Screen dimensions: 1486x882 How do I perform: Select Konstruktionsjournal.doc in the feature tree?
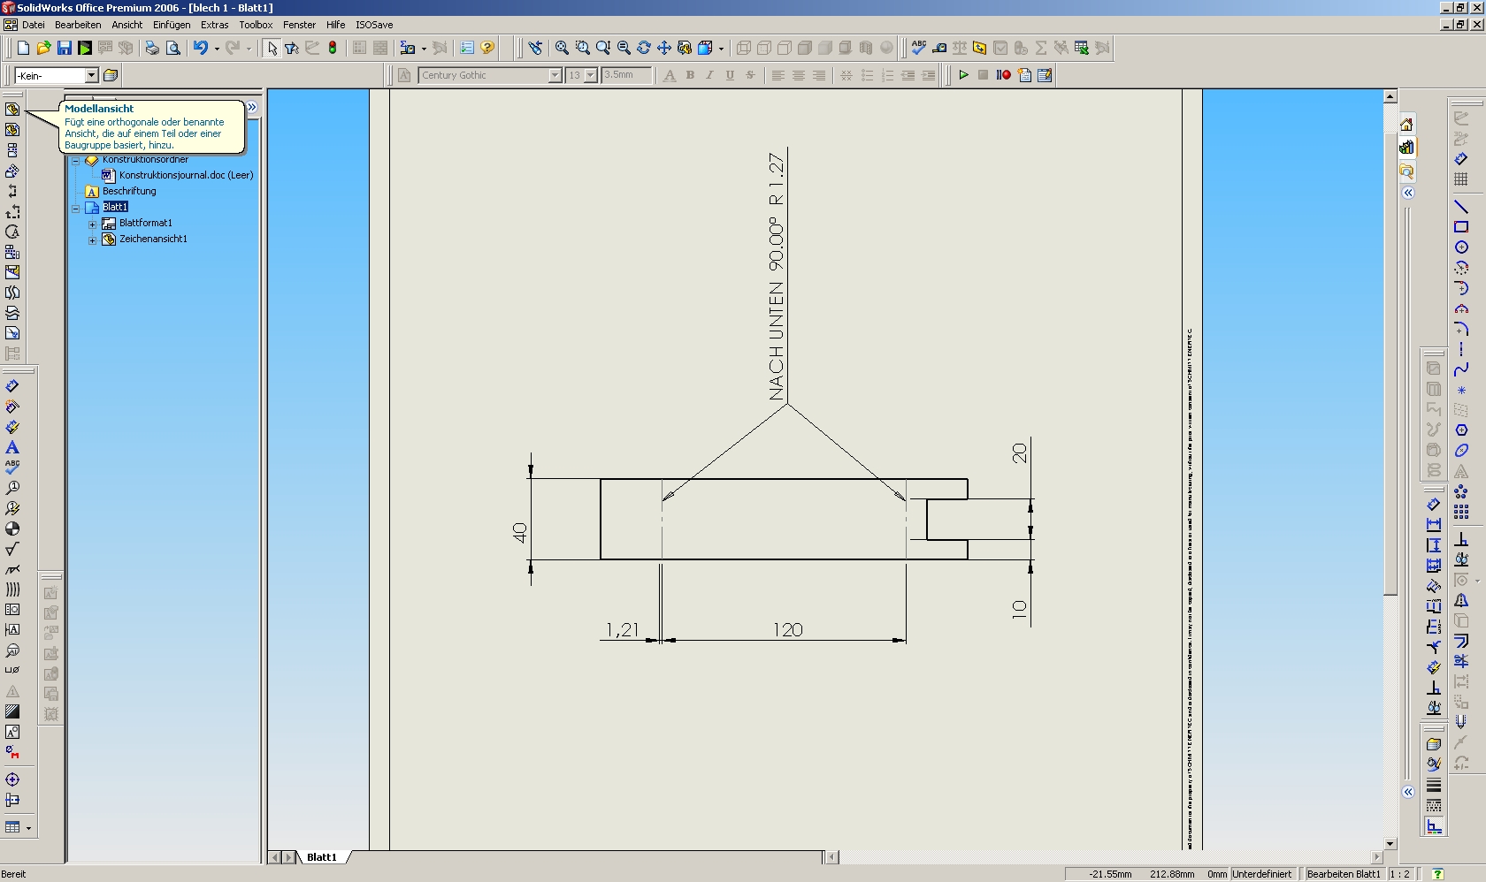click(186, 175)
